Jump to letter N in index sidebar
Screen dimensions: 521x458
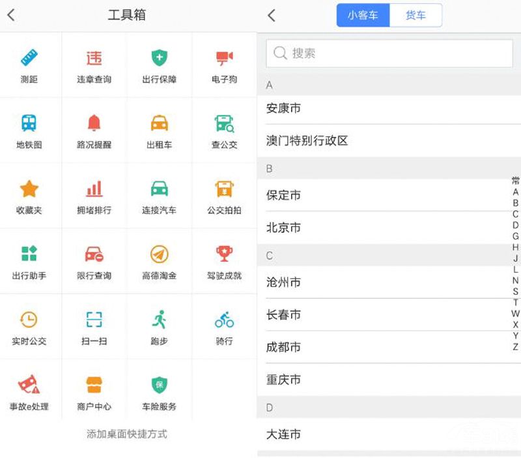pyautogui.click(x=515, y=281)
